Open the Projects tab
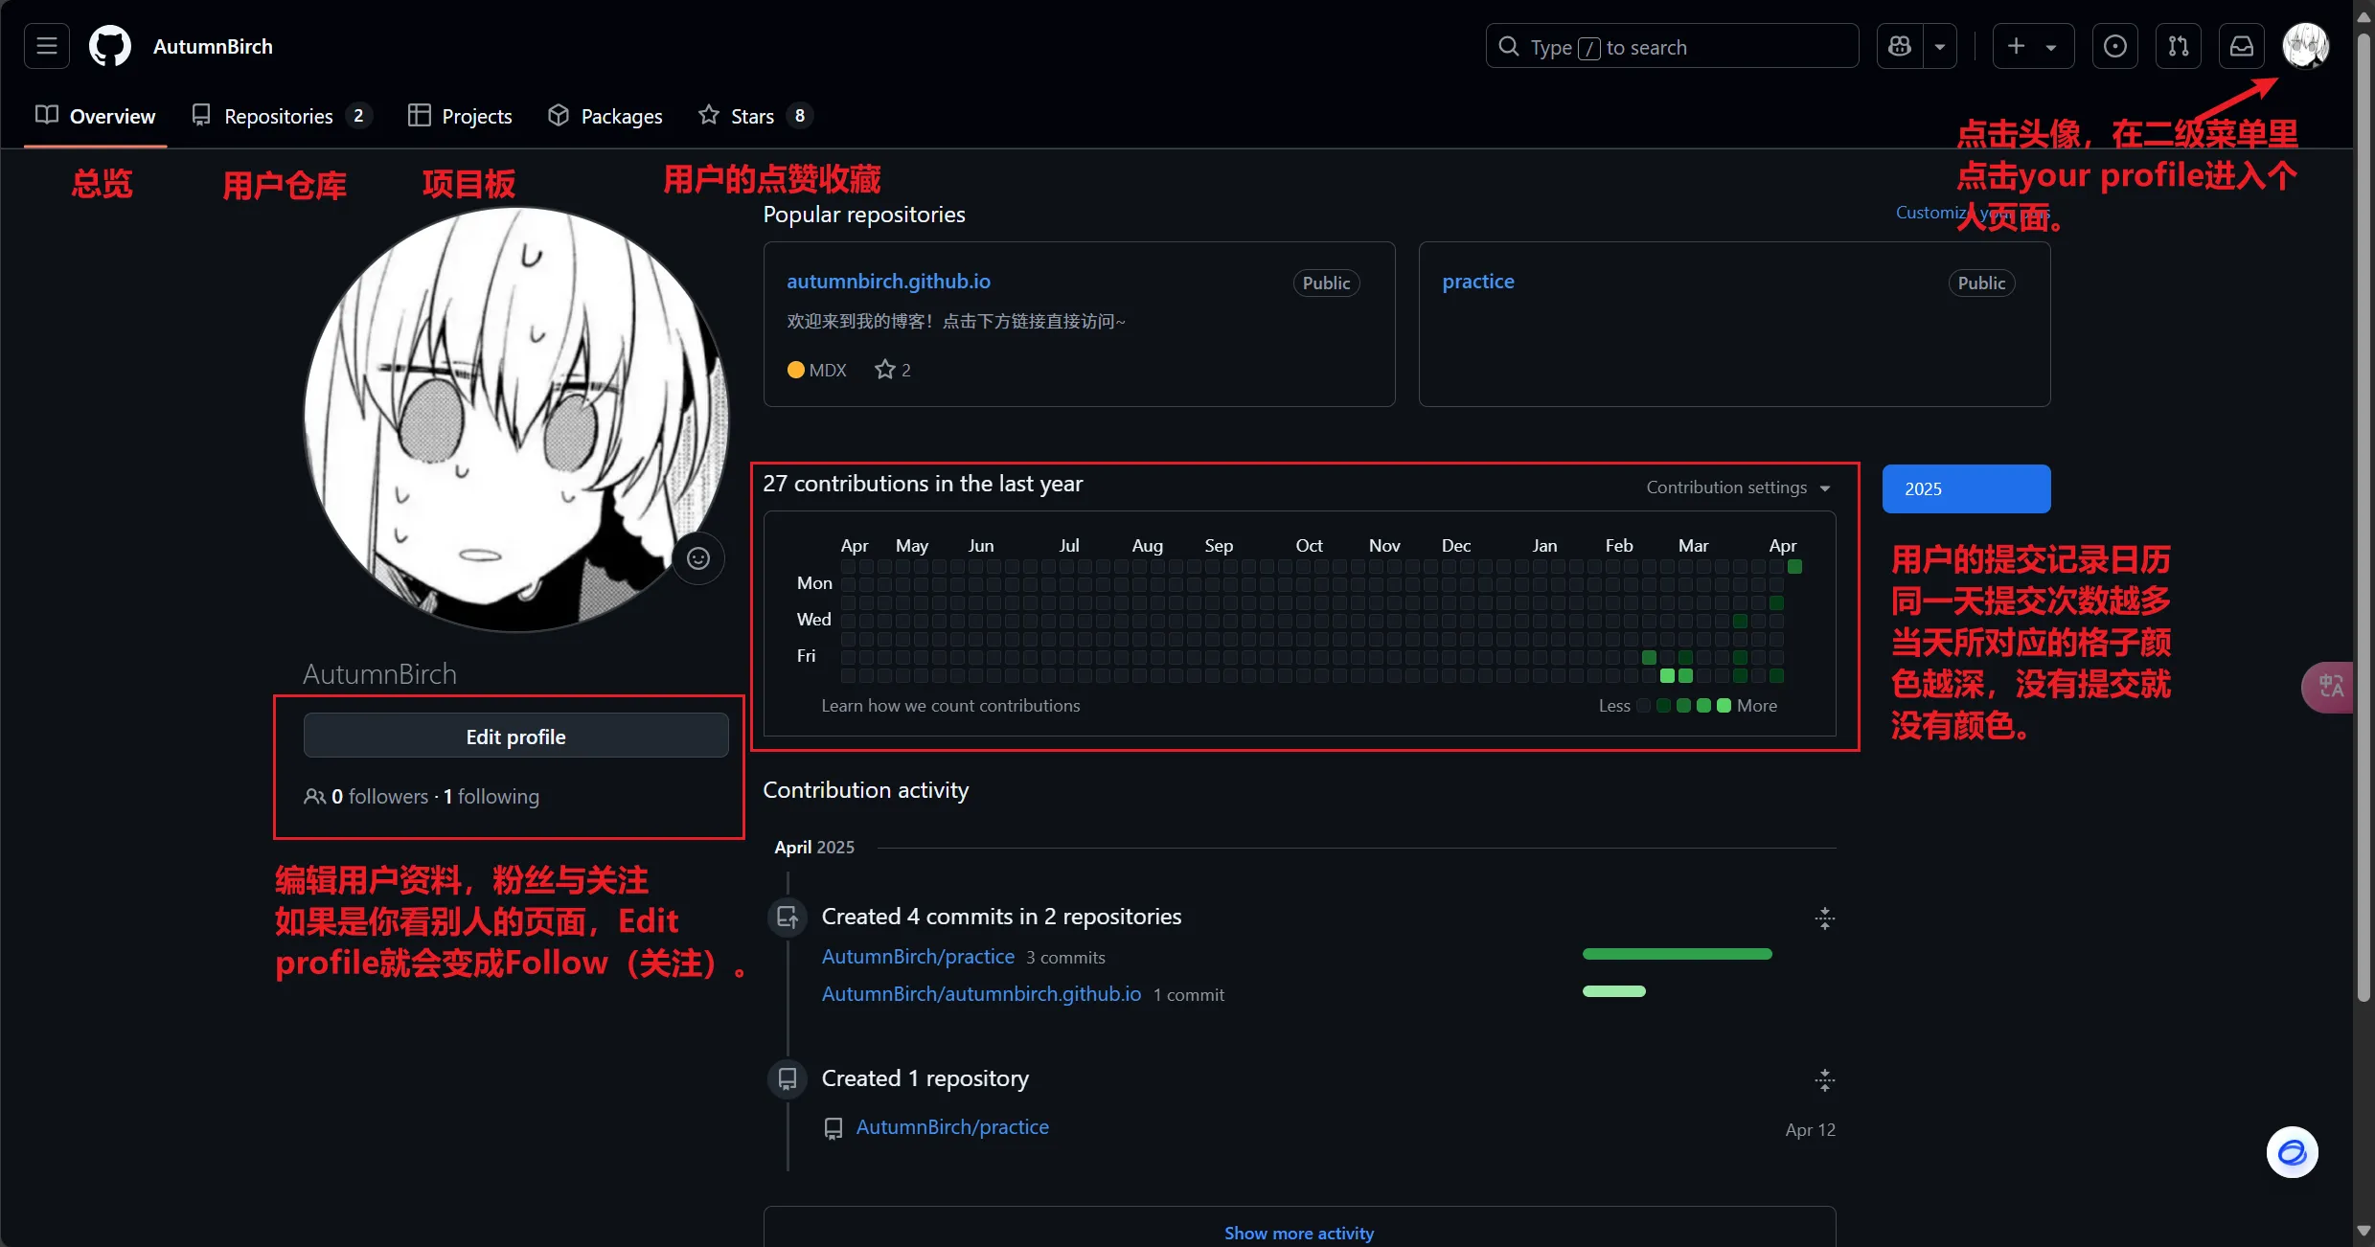The image size is (2375, 1247). point(460,116)
